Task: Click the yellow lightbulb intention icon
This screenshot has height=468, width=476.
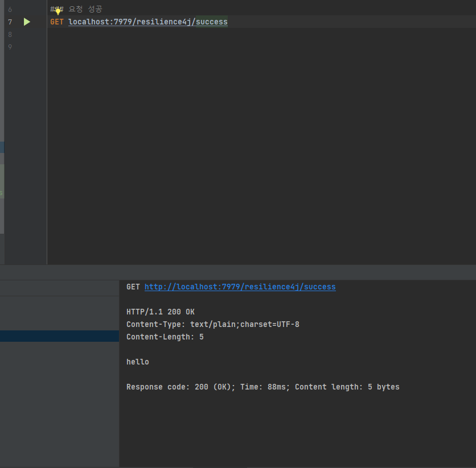Action: (x=58, y=11)
